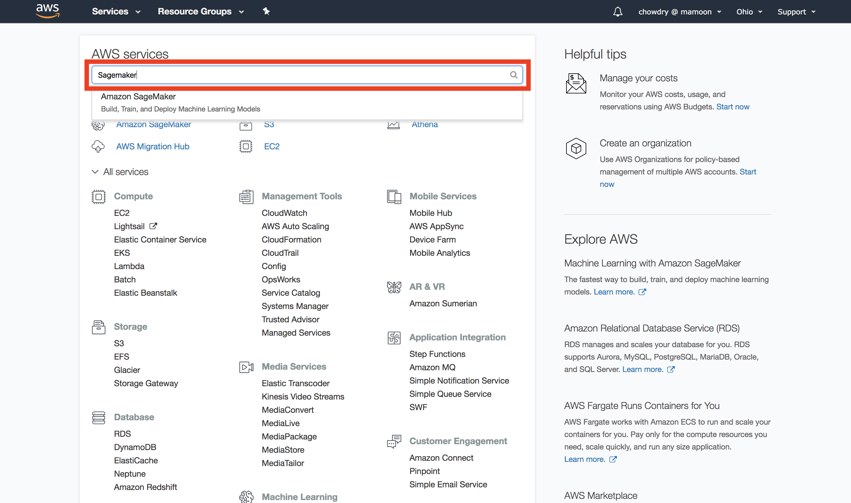851x503 pixels.
Task: Click the Compute category icon
Action: pyautogui.click(x=98, y=197)
